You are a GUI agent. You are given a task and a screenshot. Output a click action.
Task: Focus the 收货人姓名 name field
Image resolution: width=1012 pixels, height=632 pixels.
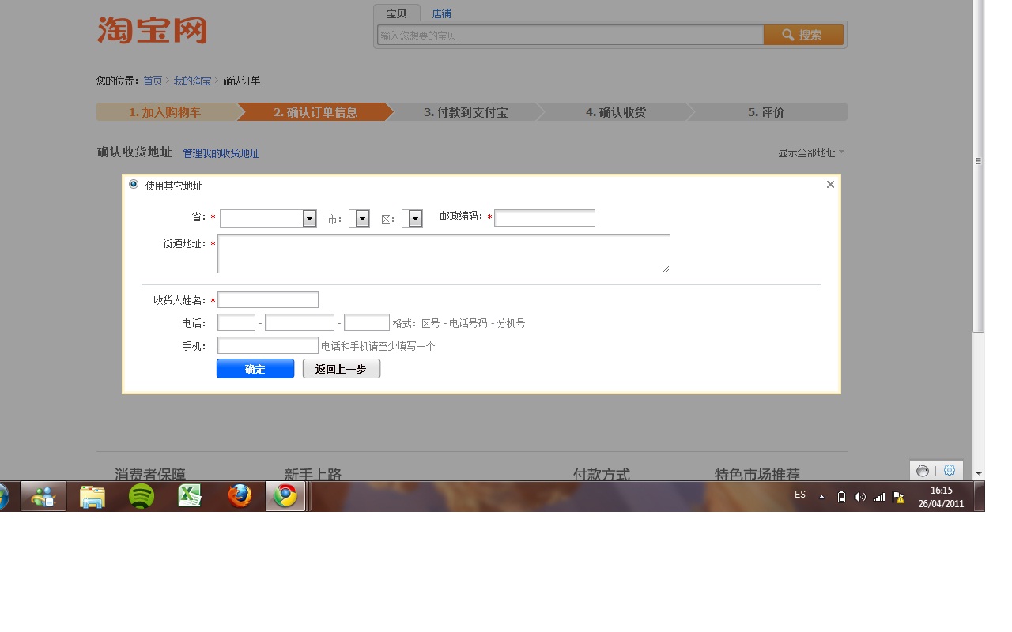(x=268, y=299)
